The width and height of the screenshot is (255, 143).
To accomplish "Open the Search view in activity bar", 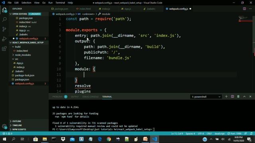I will (4, 19).
